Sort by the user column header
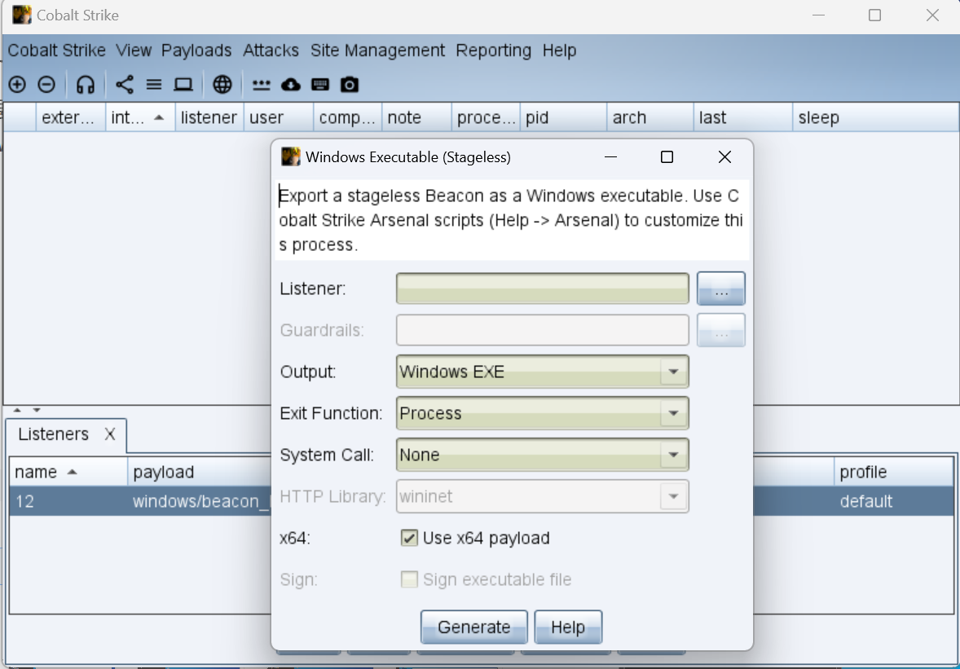This screenshot has width=960, height=669. [x=279, y=117]
